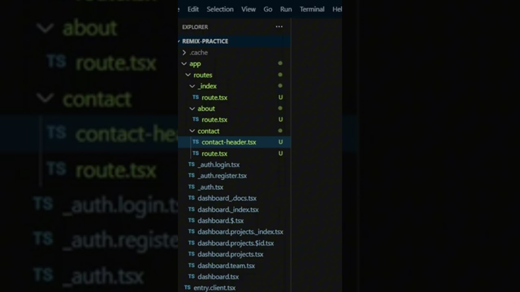Image resolution: width=520 pixels, height=292 pixels.
Task: Open dashboard_.docs.tsx file
Action: tap(227, 198)
